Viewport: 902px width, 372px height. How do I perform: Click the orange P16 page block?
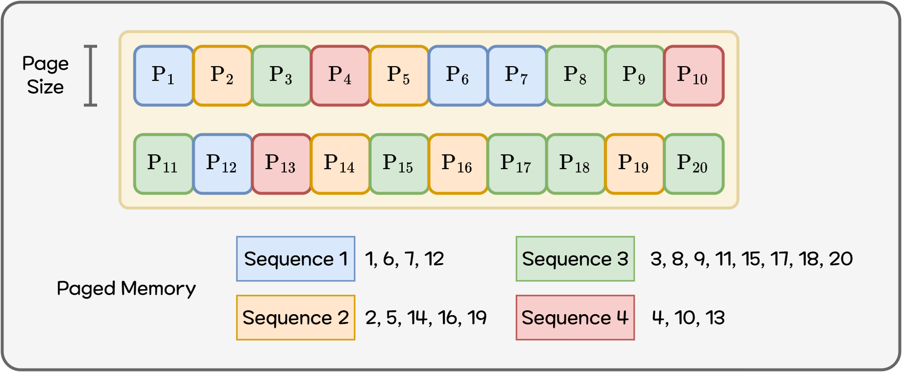[x=458, y=164]
